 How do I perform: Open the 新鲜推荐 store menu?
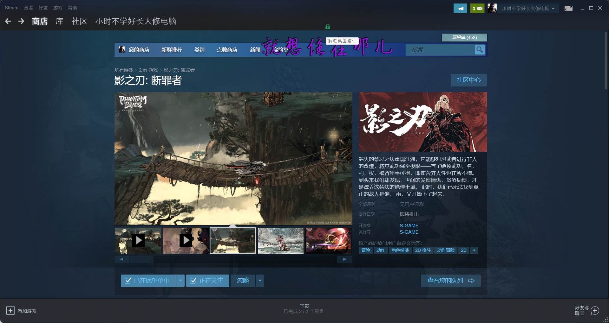coord(172,50)
